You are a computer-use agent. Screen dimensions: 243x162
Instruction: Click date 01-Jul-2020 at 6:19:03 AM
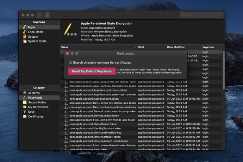point(184,99)
